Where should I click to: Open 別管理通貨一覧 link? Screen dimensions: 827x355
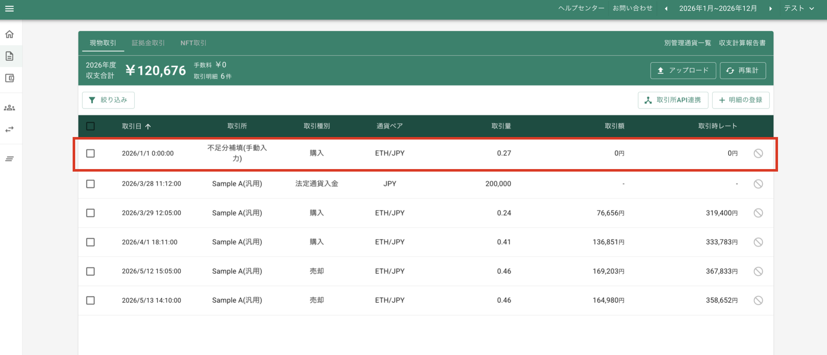click(x=688, y=43)
